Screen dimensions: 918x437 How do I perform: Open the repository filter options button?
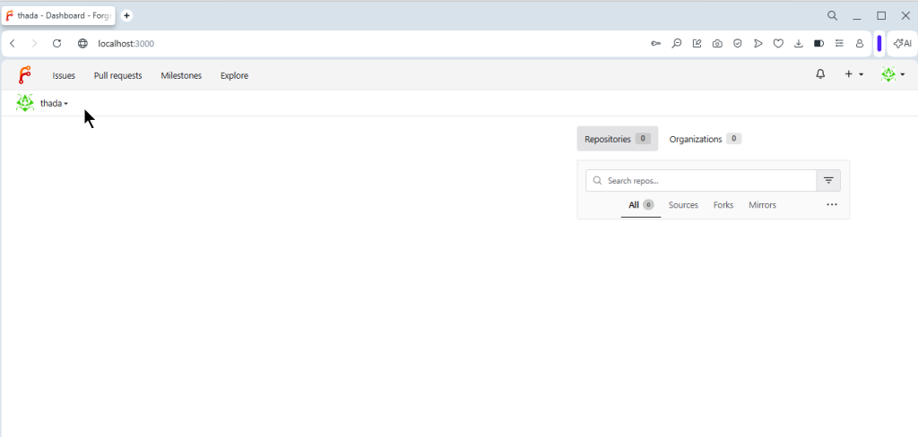[x=828, y=181]
